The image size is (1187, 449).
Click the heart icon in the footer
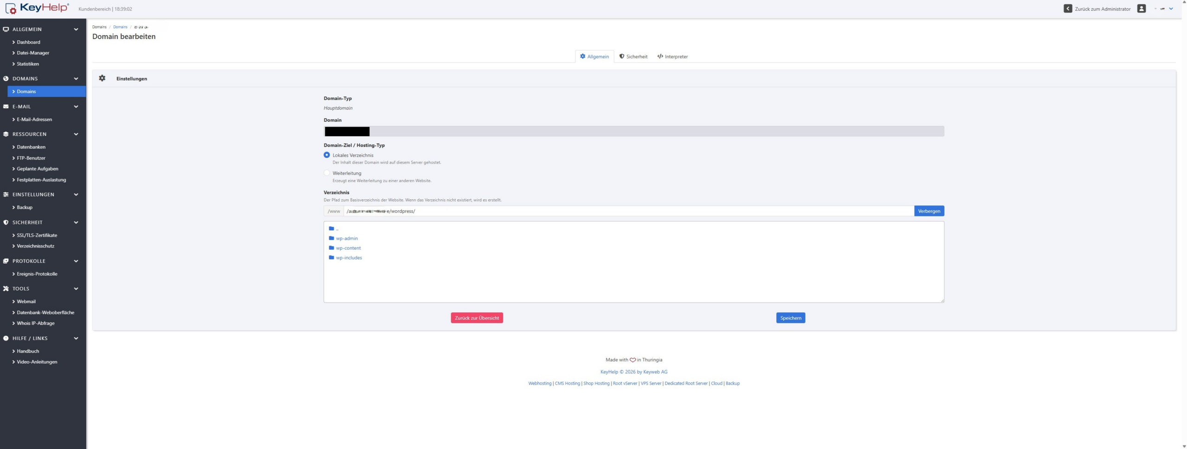coord(632,360)
